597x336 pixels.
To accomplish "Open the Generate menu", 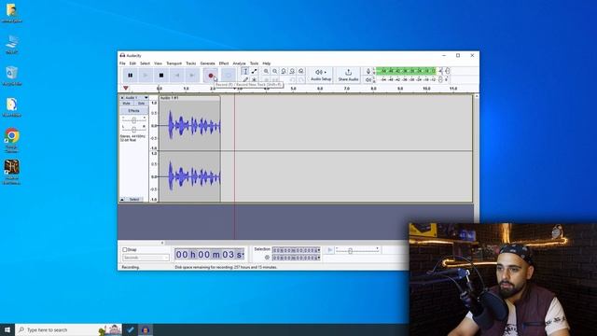I will click(207, 63).
